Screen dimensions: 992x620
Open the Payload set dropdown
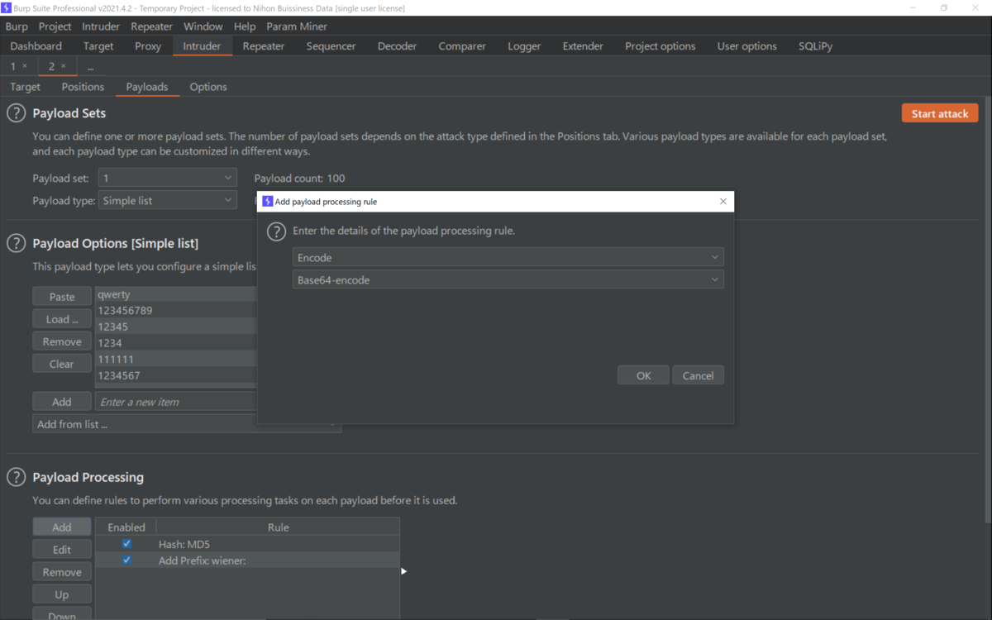point(168,178)
